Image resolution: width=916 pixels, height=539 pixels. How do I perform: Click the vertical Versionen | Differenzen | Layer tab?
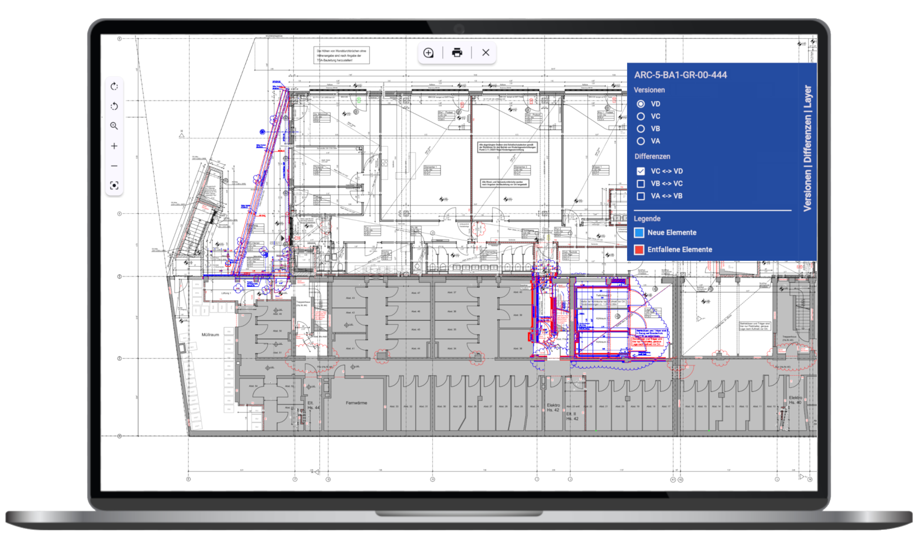click(x=807, y=149)
